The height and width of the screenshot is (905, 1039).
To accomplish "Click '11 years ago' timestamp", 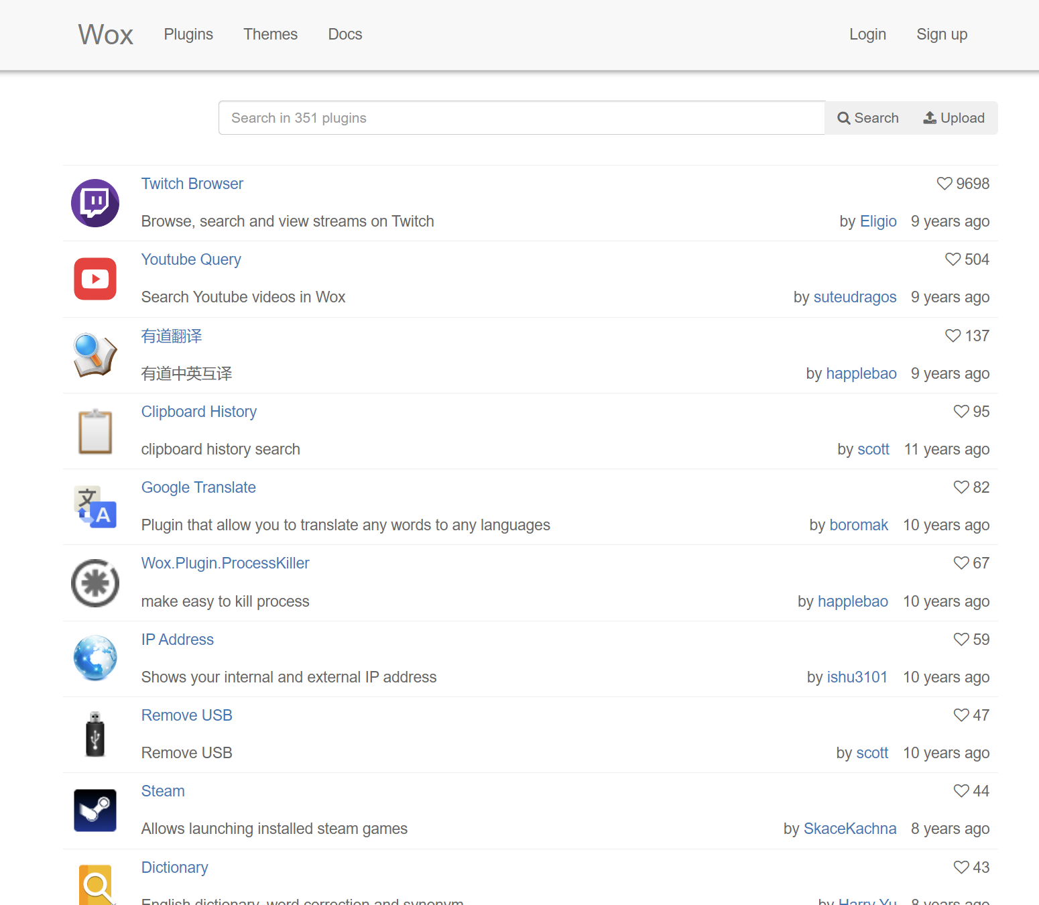I will (x=946, y=449).
